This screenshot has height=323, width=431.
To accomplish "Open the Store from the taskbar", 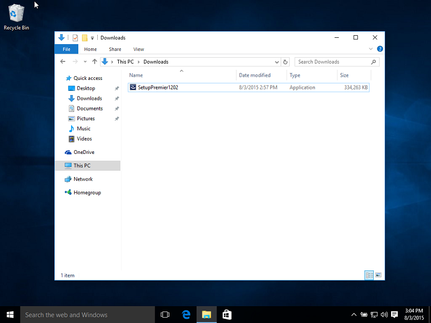I will click(227, 315).
